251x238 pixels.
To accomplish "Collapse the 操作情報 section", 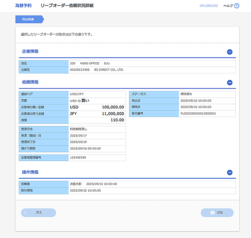I will [230, 172].
